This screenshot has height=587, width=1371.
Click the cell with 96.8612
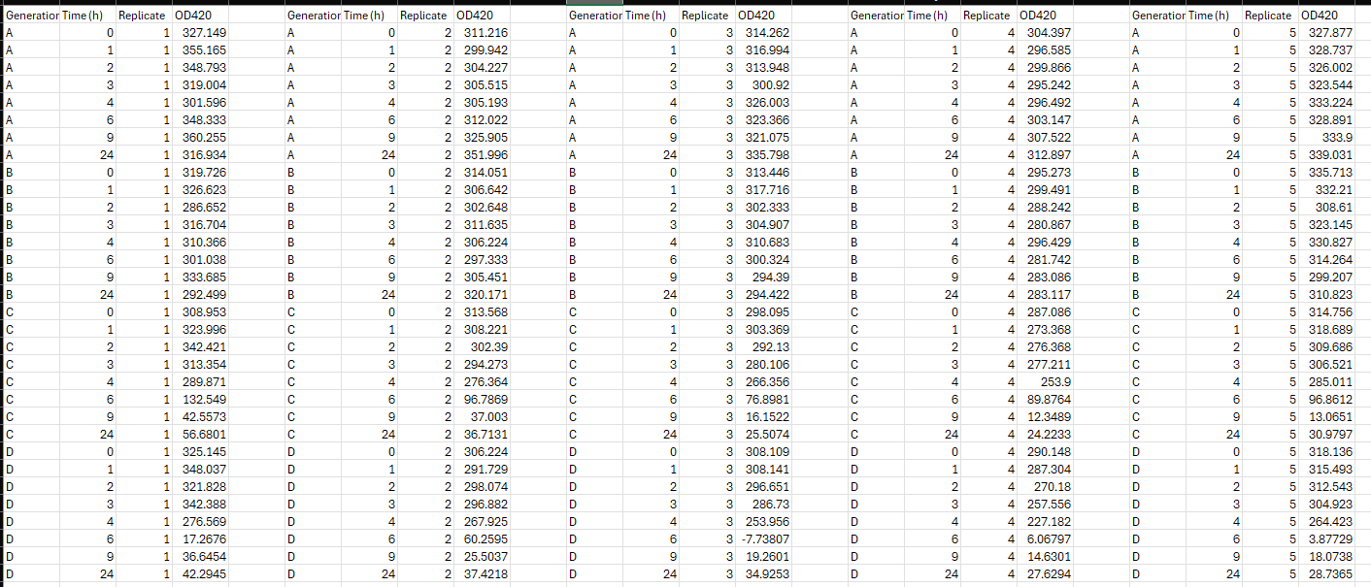pos(1328,400)
